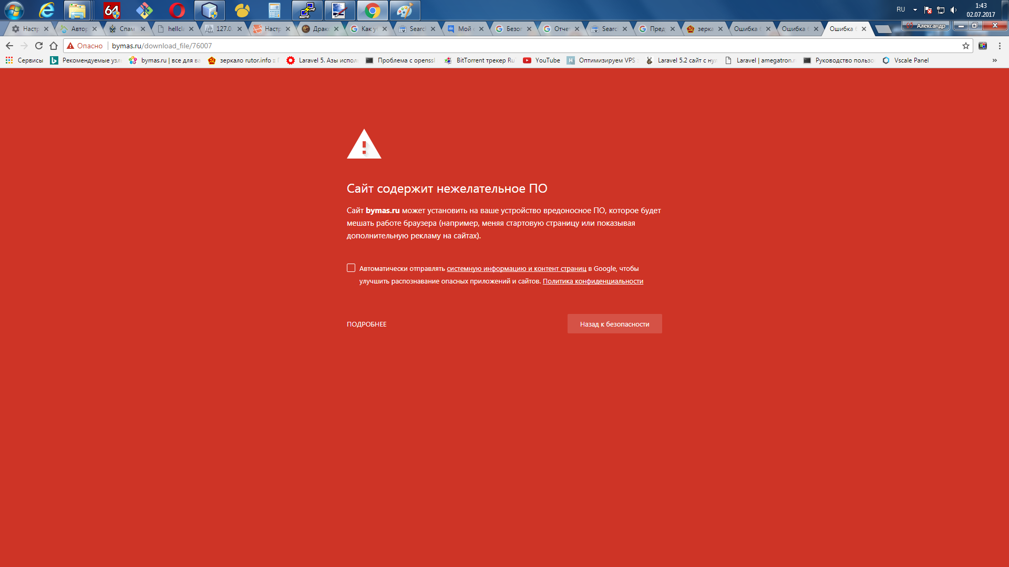Go back using the back arrow
The height and width of the screenshot is (567, 1009).
tap(9, 46)
